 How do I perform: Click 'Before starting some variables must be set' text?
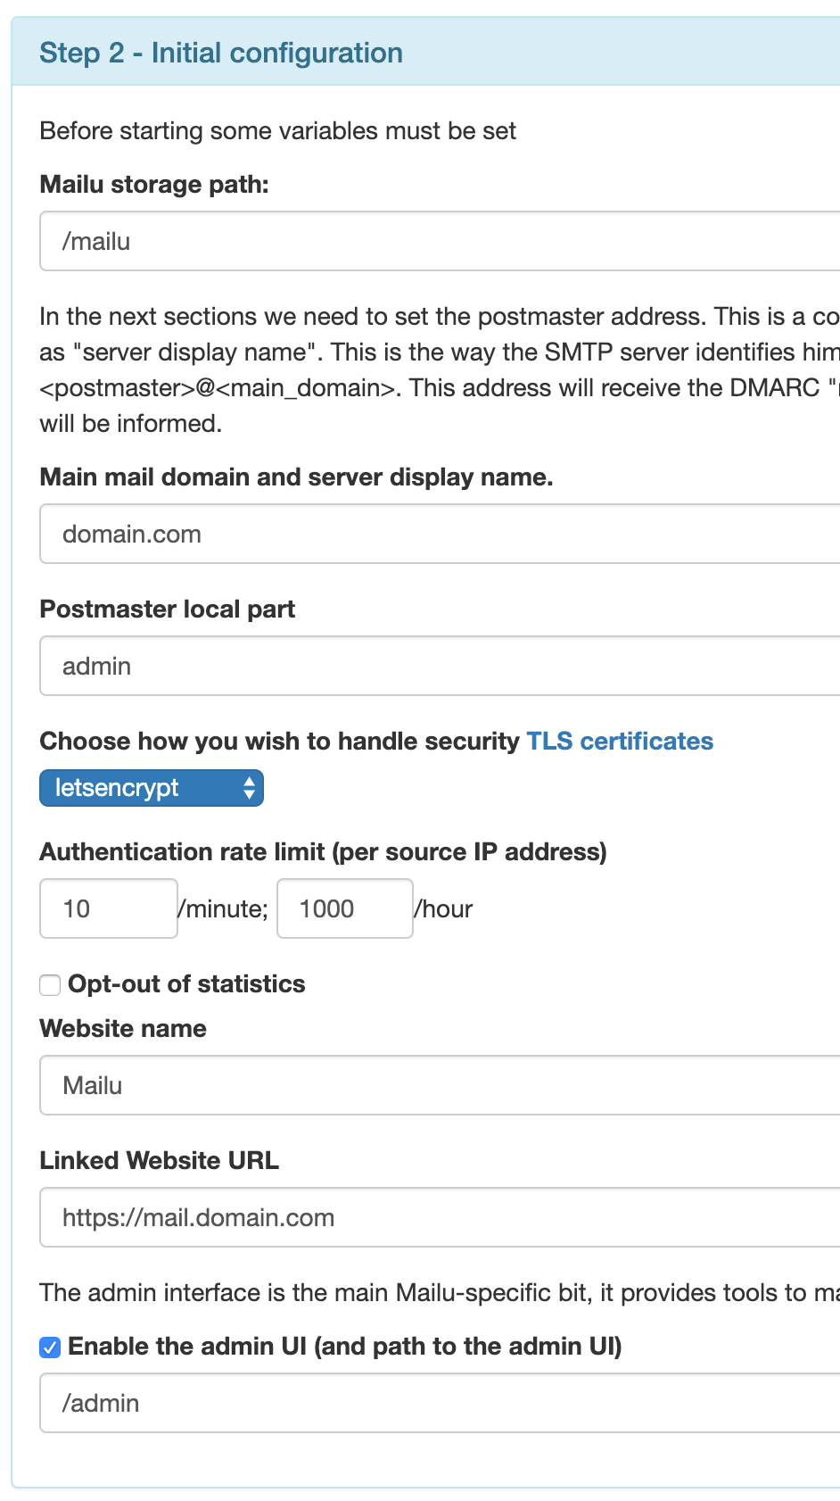(278, 131)
